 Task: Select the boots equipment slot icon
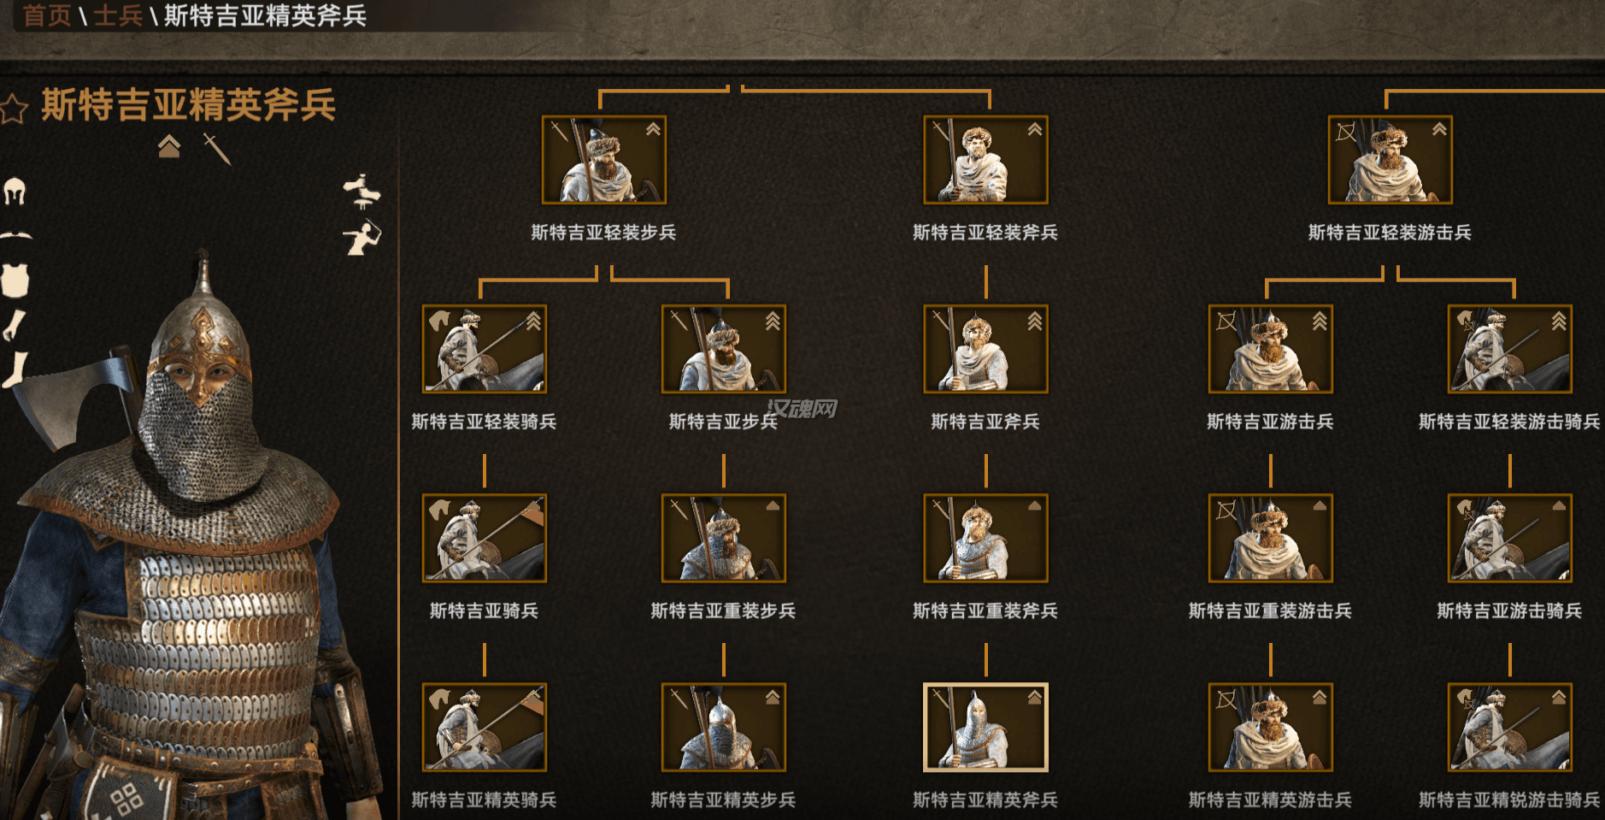[x=15, y=369]
